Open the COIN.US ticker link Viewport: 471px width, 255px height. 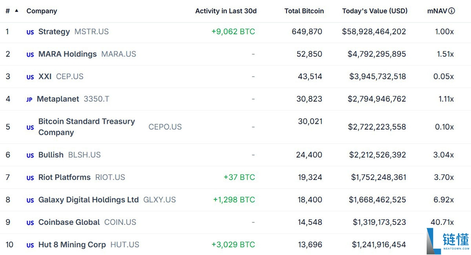[120, 223]
